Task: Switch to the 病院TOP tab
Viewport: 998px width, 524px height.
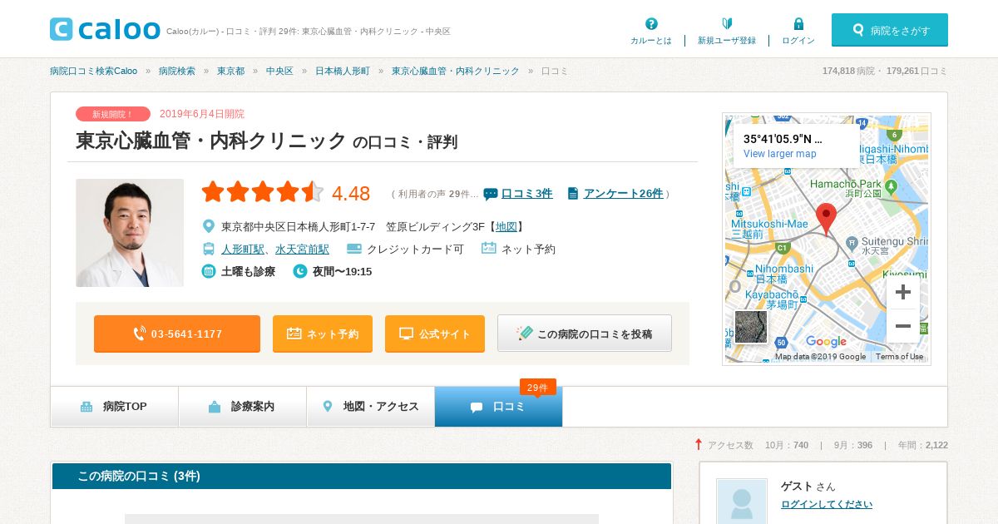Action: 115,407
